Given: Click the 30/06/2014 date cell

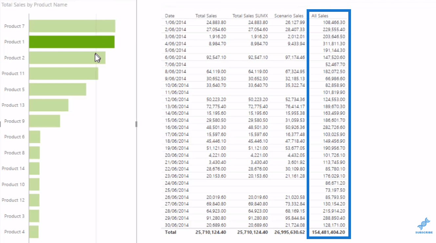Looking at the screenshot, I should [177, 225].
